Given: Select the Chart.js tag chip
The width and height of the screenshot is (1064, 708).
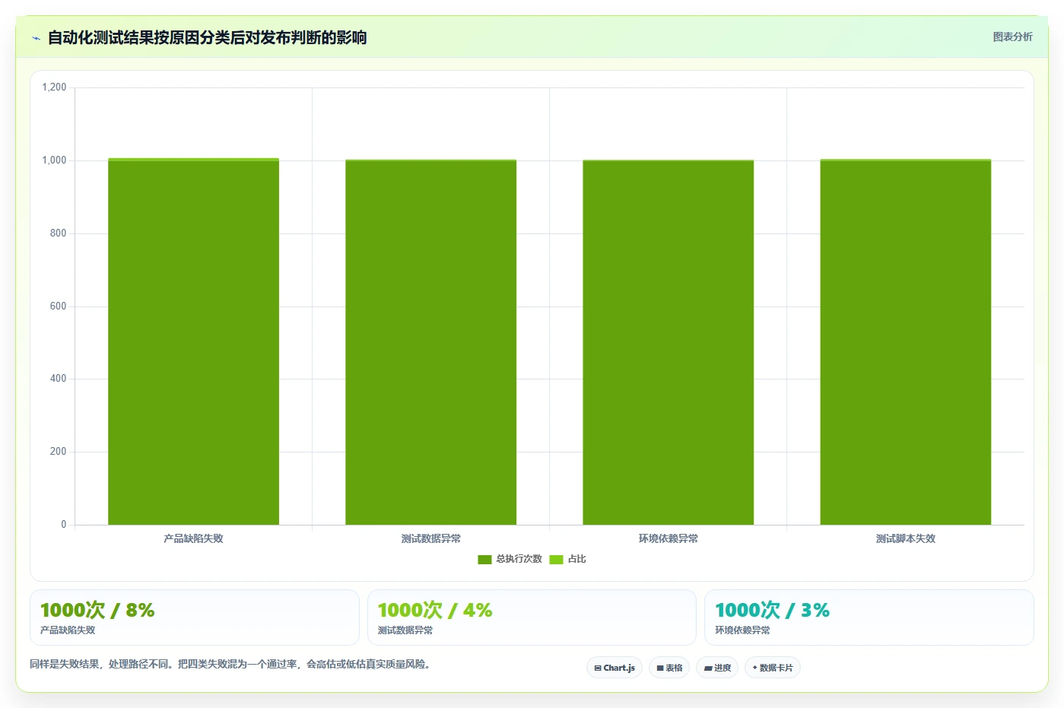Looking at the screenshot, I should 615,668.
